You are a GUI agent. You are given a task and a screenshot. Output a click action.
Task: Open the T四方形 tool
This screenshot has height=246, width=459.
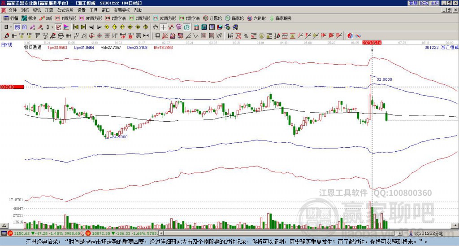click(140, 18)
